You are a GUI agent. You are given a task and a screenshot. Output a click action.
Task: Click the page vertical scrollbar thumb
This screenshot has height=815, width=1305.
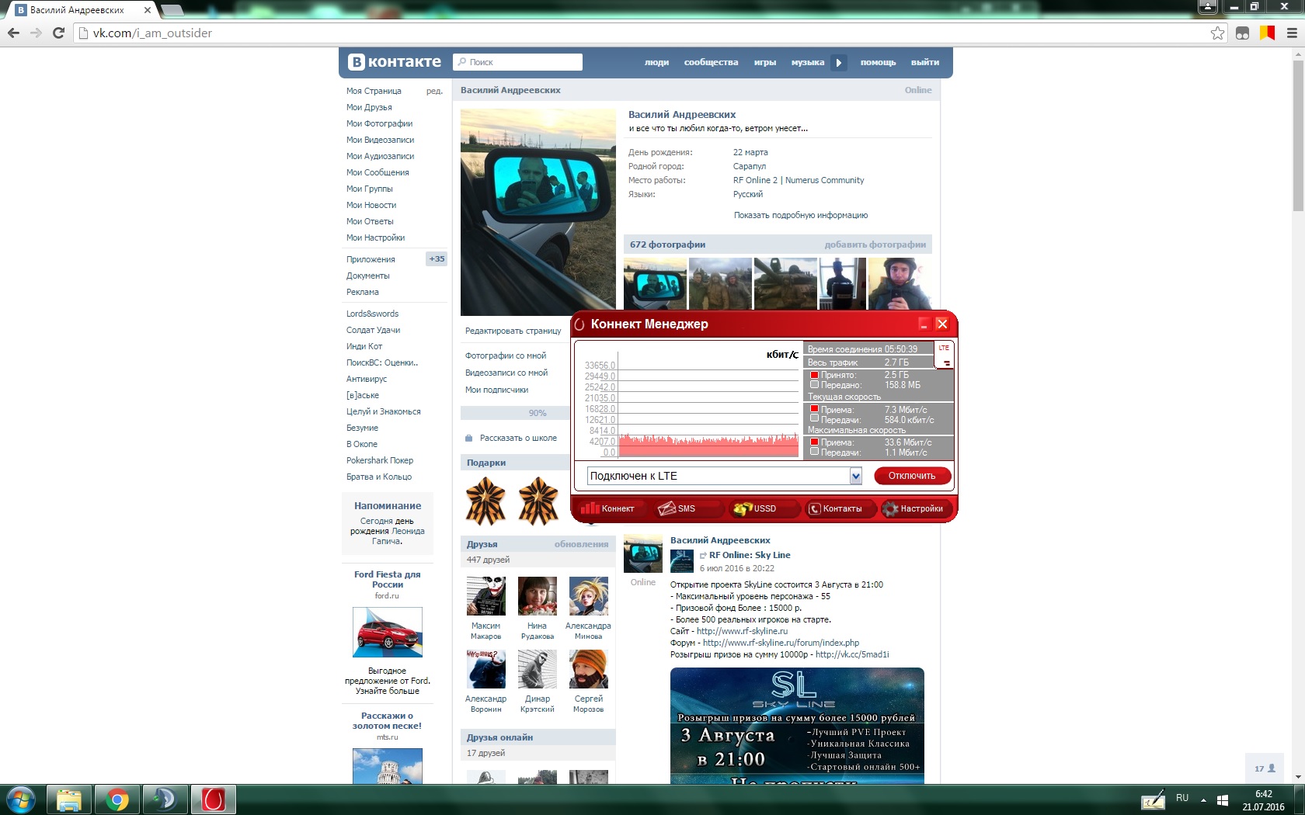coord(1298,136)
